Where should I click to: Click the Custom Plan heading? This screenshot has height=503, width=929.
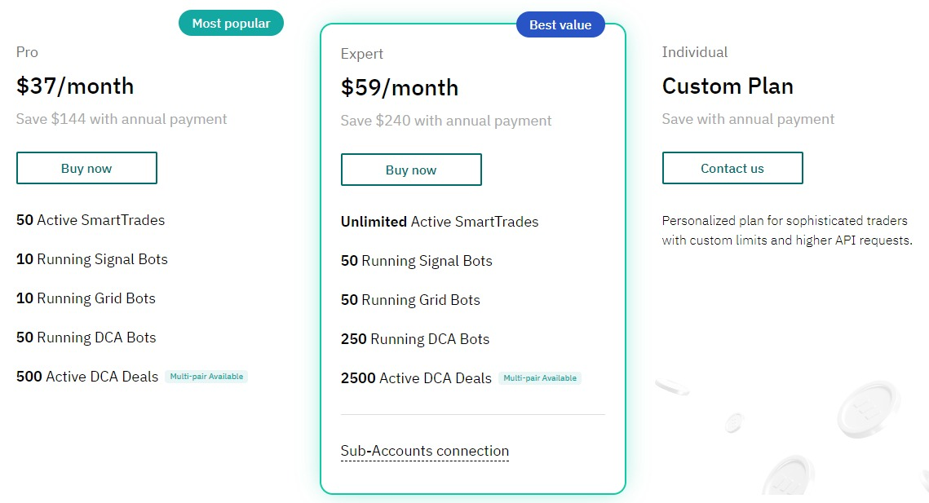click(x=728, y=86)
